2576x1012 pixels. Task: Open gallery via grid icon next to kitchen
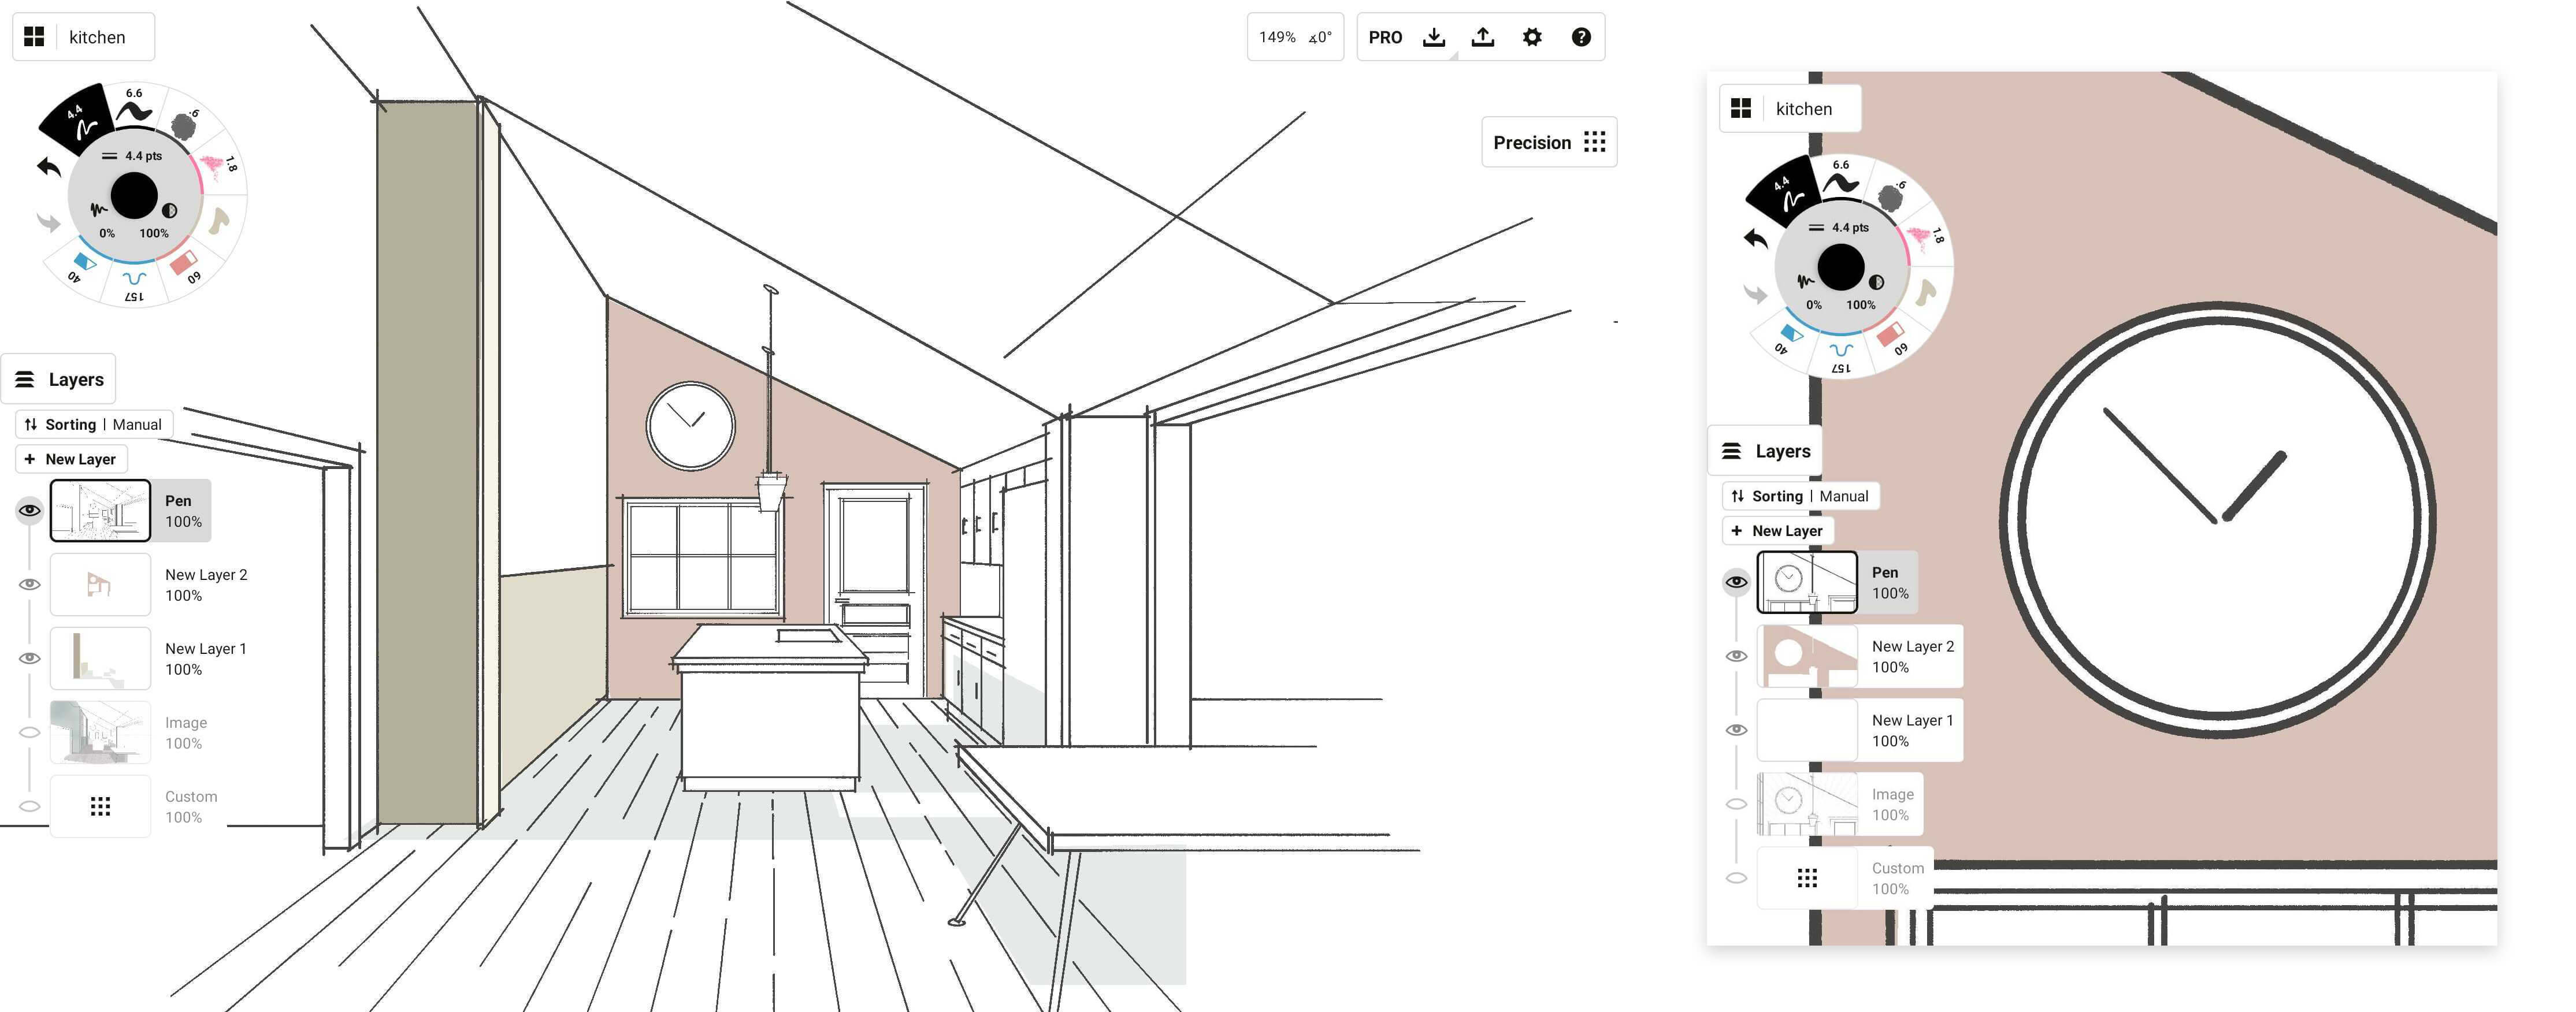(34, 37)
